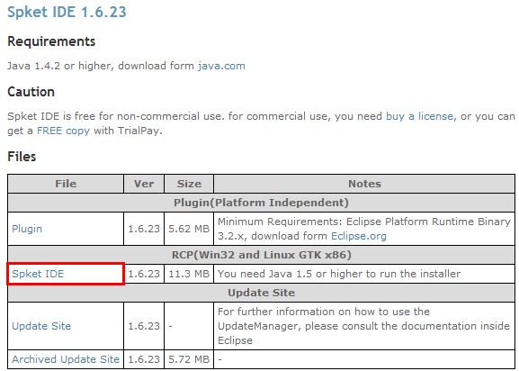The width and height of the screenshot is (519, 371).
Task: Select the Spket IDE row's 1.6.23 version cell
Action: pos(144,274)
